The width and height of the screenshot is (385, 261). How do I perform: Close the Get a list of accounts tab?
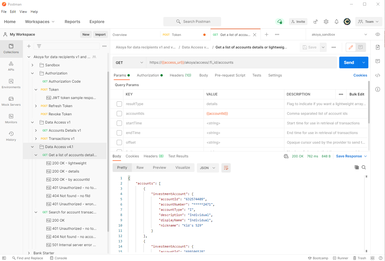tap(255, 34)
